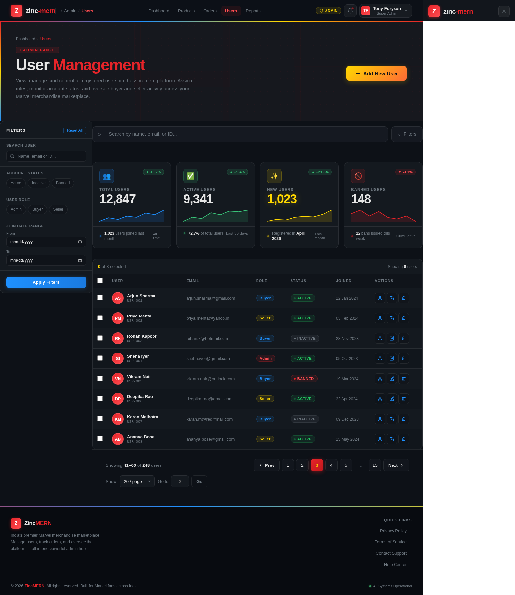Delete user Rohan Kapoor
The width and height of the screenshot is (515, 595).
(404, 338)
